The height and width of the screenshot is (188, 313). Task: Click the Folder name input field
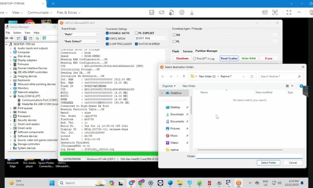[x=249, y=156]
